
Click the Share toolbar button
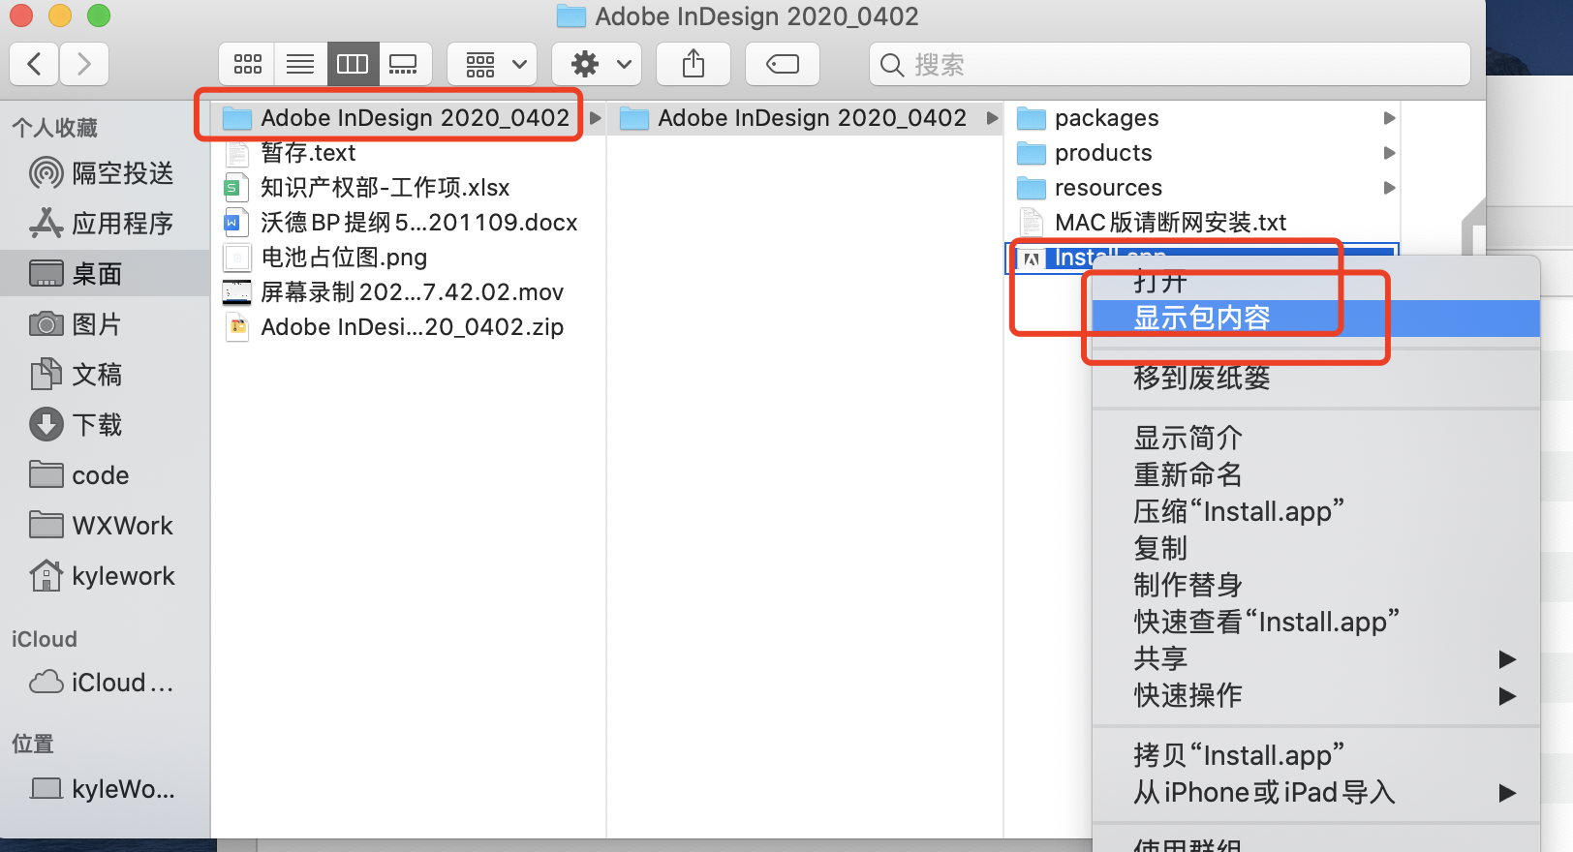coord(694,65)
